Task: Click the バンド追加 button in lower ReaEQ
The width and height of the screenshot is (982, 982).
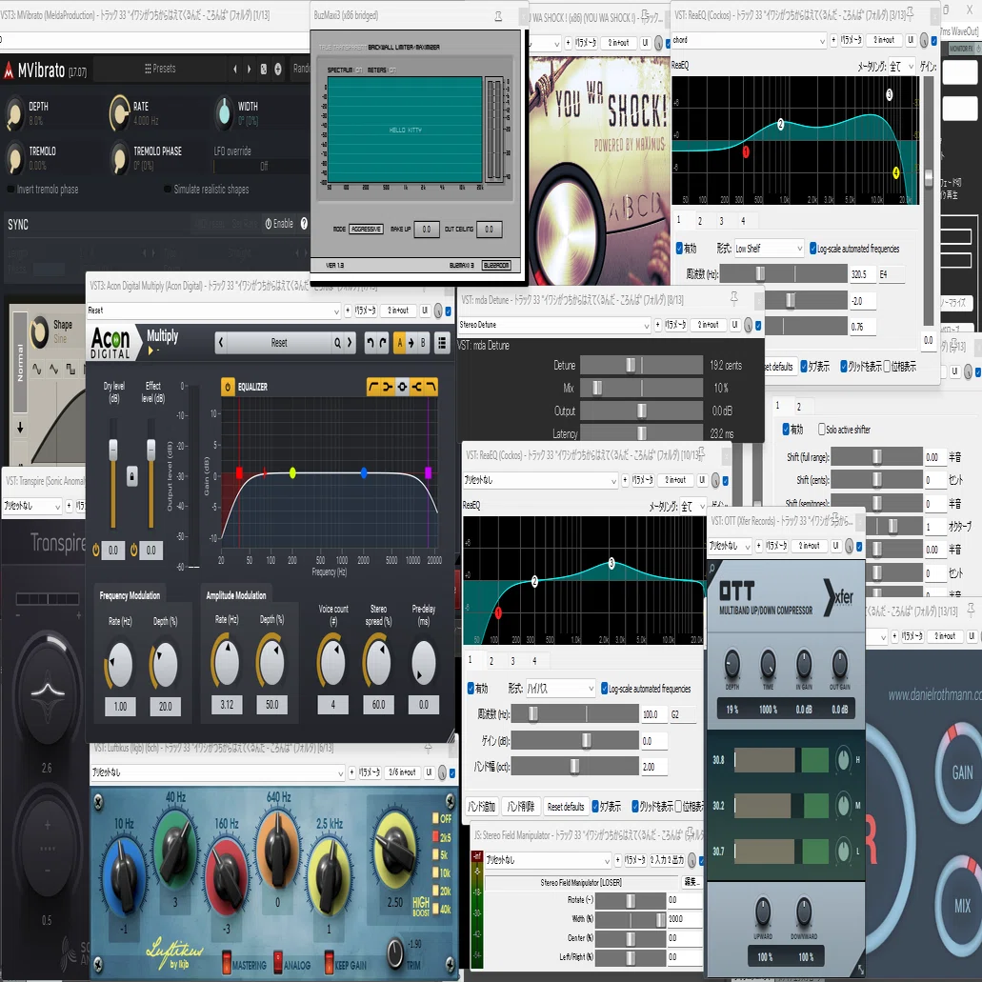Action: click(482, 807)
